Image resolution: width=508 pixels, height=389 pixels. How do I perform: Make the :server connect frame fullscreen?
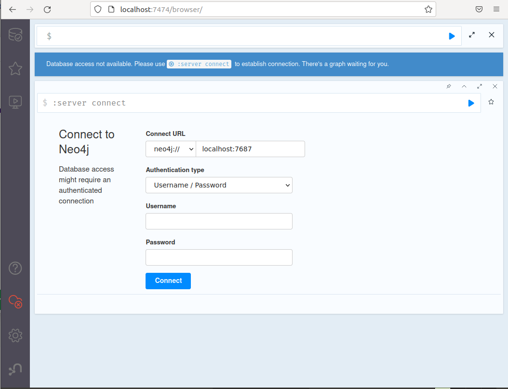480,86
